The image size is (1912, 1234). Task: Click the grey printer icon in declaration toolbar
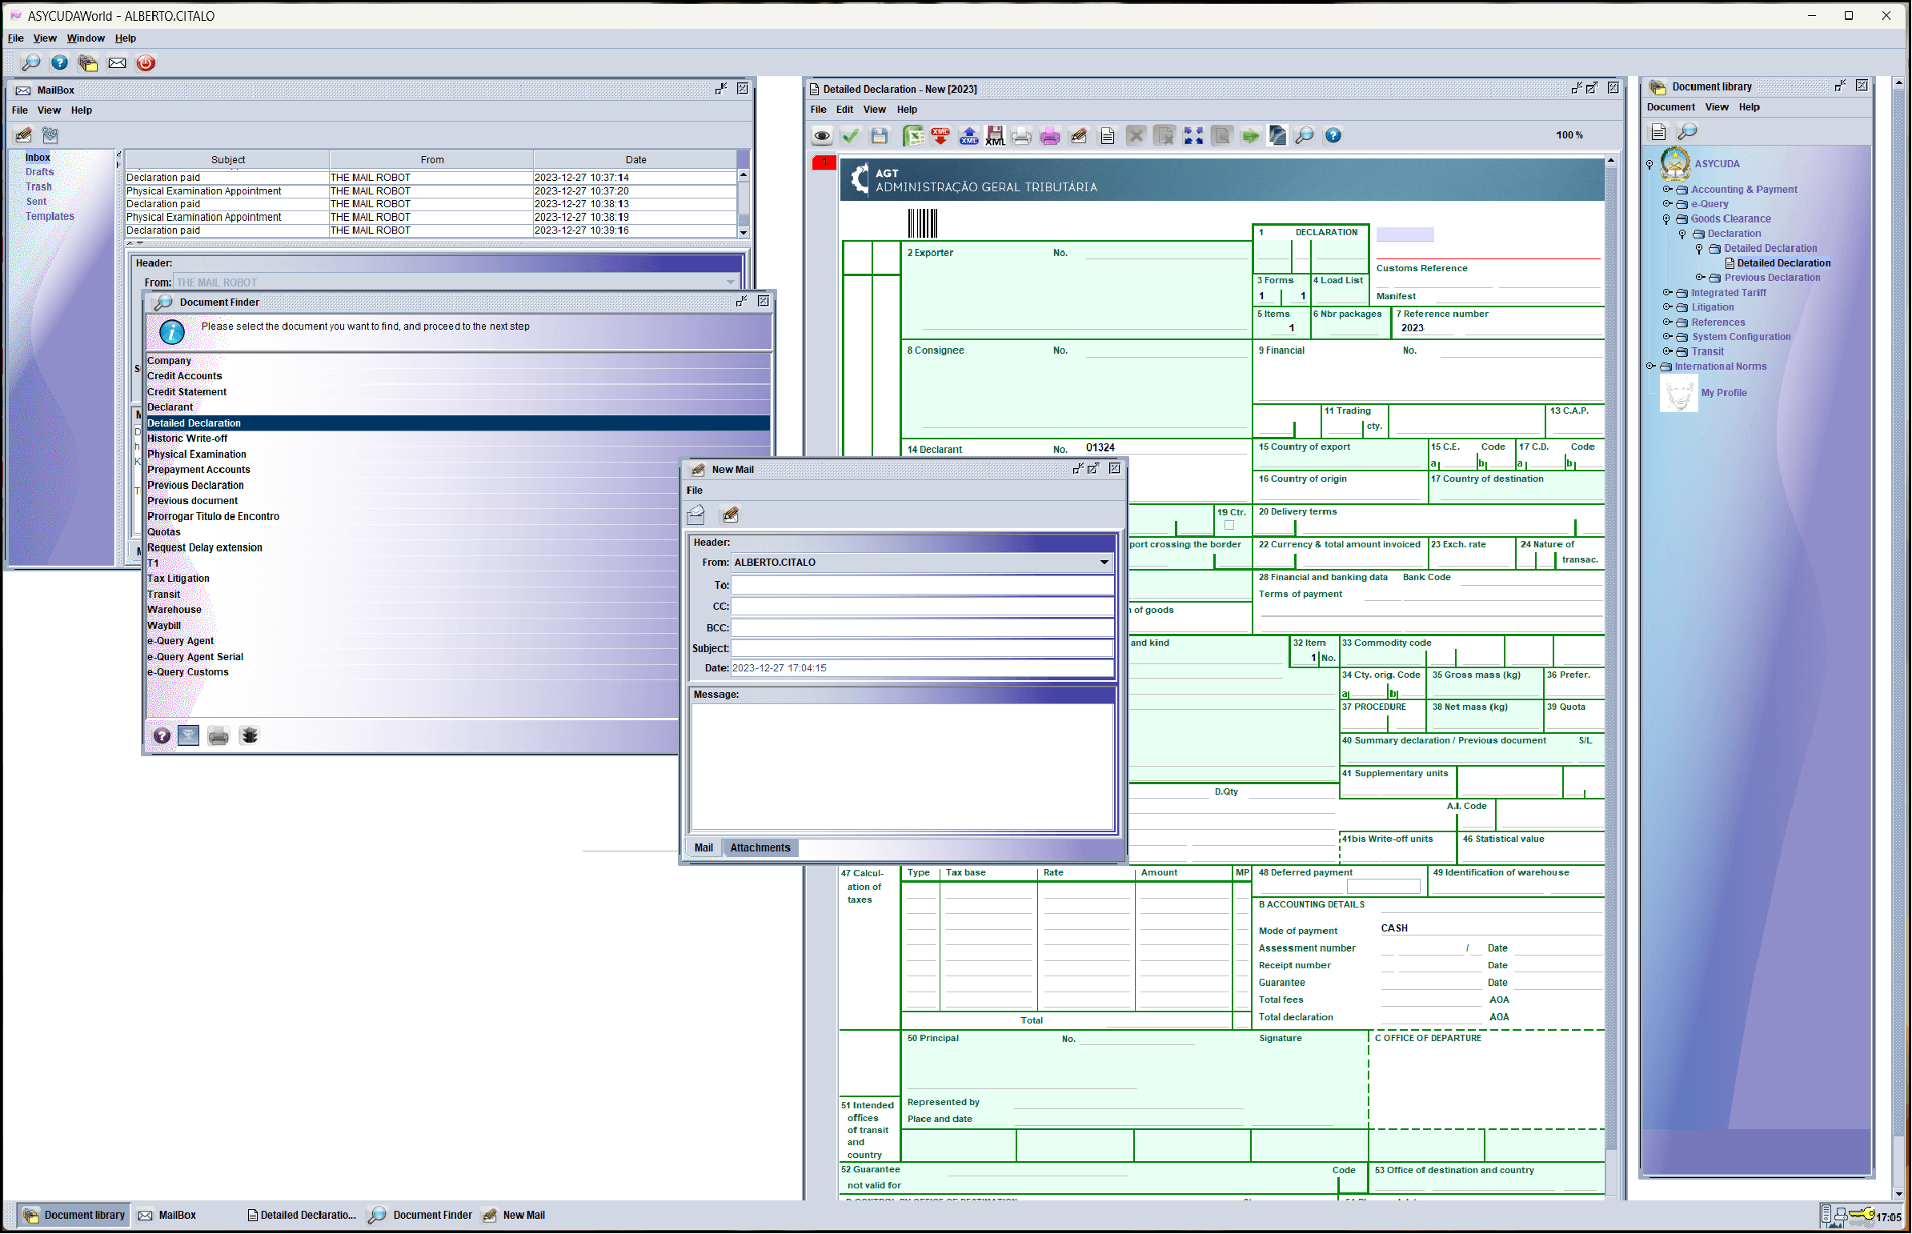tap(1022, 136)
